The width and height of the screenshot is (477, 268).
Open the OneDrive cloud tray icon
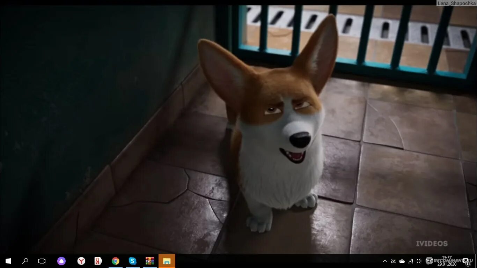[402, 261]
